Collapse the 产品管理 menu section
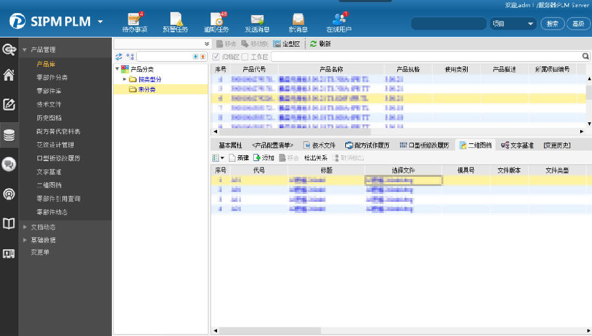Viewport: 592px width, 336px height. pyautogui.click(x=25, y=50)
